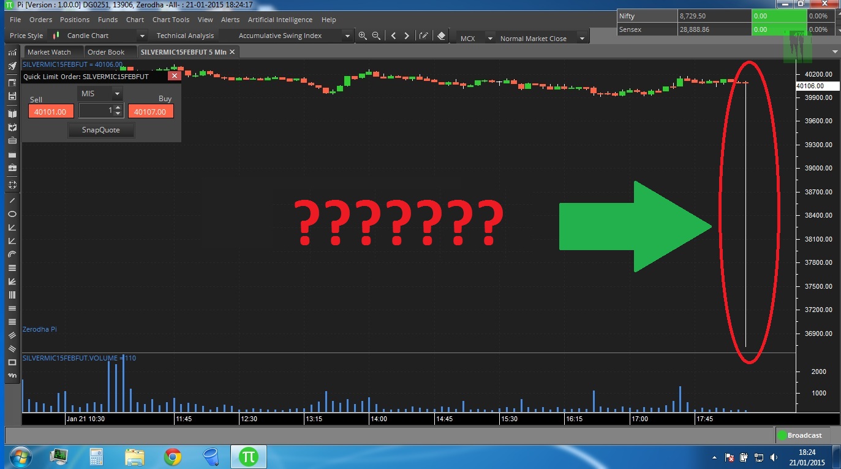This screenshot has height=469, width=841.
Task: Open the Orders menu
Action: point(41,20)
